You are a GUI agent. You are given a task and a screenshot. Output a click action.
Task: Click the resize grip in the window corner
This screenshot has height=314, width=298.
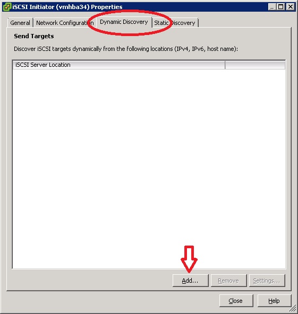click(x=293, y=309)
